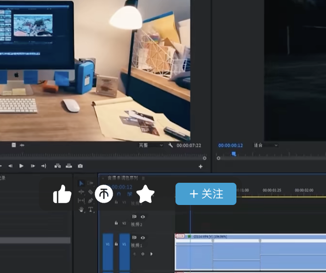Open the 完整 playback resolution dropdown
This screenshot has height=273, width=326.
(x=151, y=145)
